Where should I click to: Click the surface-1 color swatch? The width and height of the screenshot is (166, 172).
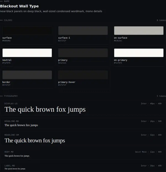pyautogui.click(x=83, y=30)
